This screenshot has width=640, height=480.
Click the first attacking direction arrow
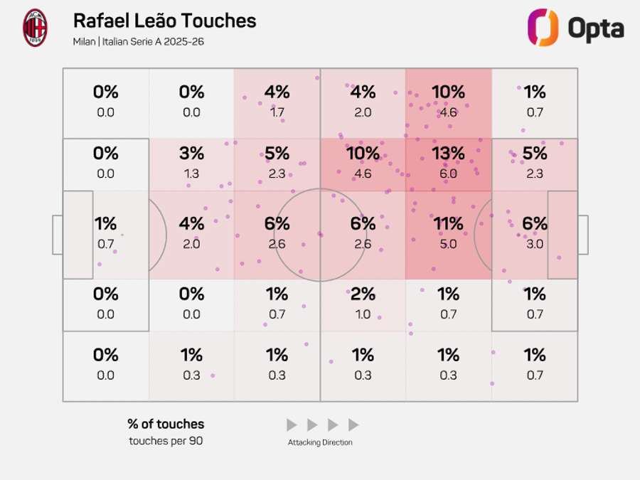tap(292, 425)
